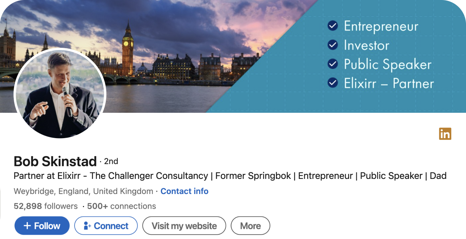View the 500+ connections list
Viewport: 466px width, 239px height.
[x=121, y=206]
